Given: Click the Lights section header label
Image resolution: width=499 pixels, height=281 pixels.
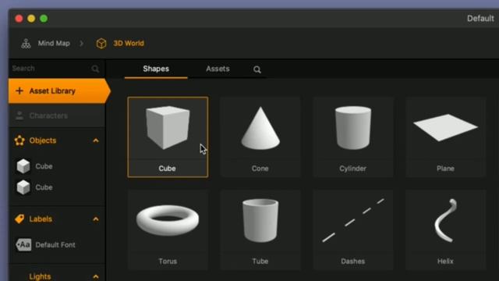Looking at the screenshot, I should (x=40, y=276).
